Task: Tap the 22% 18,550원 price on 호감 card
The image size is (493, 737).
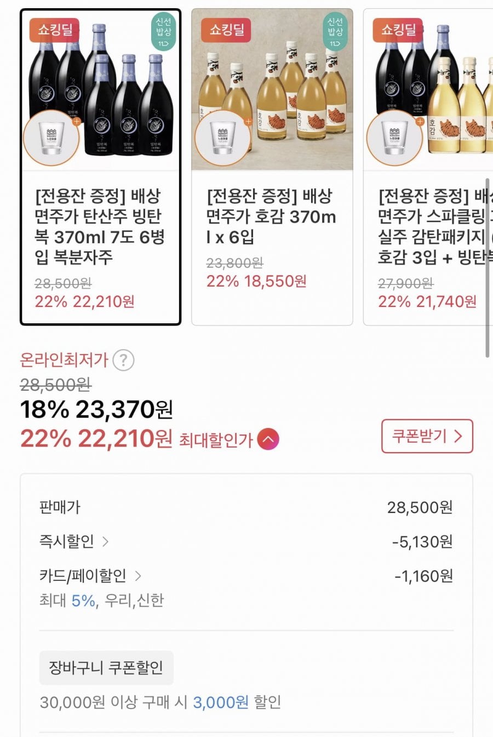Action: (256, 281)
